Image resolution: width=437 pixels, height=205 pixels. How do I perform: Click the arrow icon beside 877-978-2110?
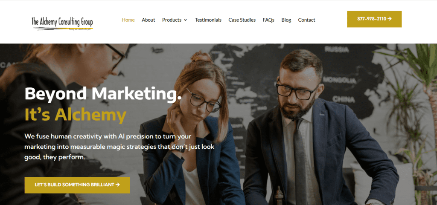click(390, 19)
